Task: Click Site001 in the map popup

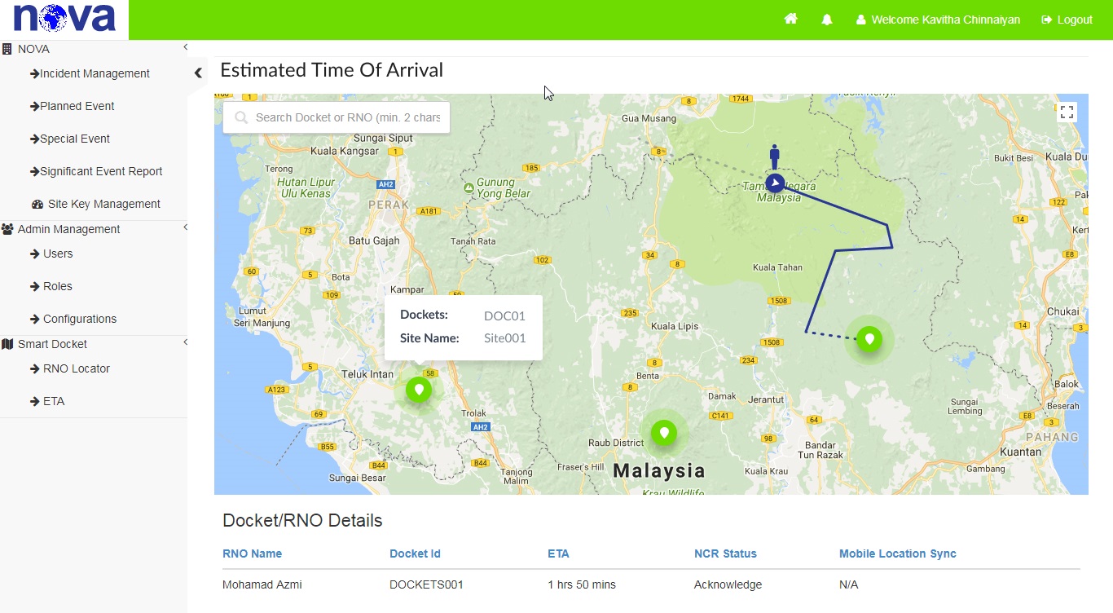Action: [504, 338]
